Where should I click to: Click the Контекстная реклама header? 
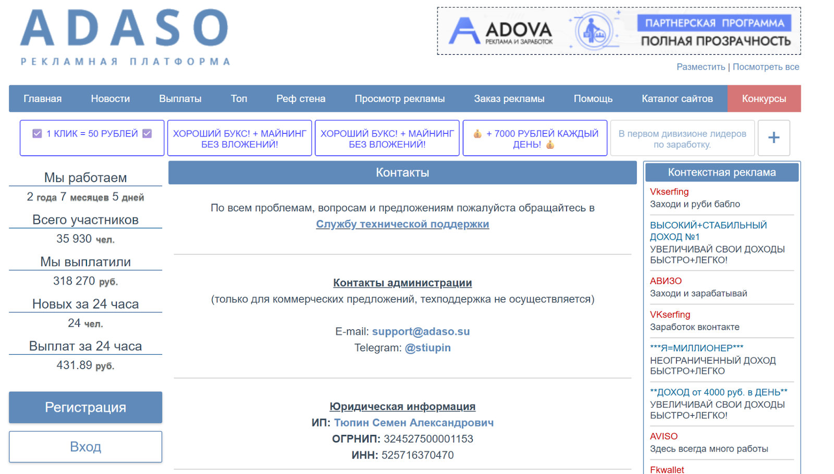[x=722, y=172]
